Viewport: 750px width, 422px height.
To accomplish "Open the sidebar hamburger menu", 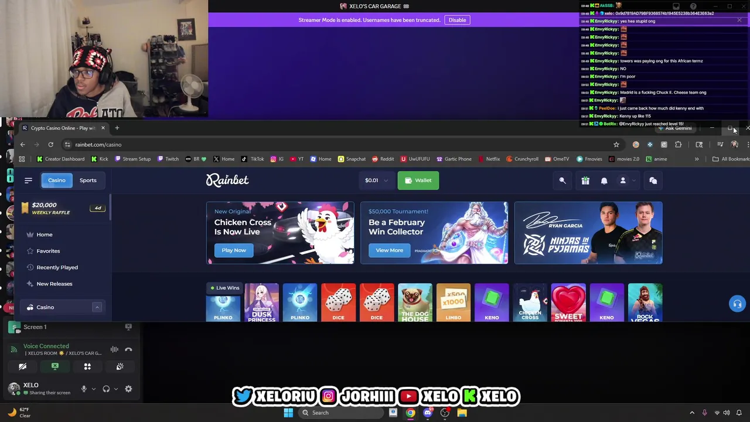I will pyautogui.click(x=28, y=181).
